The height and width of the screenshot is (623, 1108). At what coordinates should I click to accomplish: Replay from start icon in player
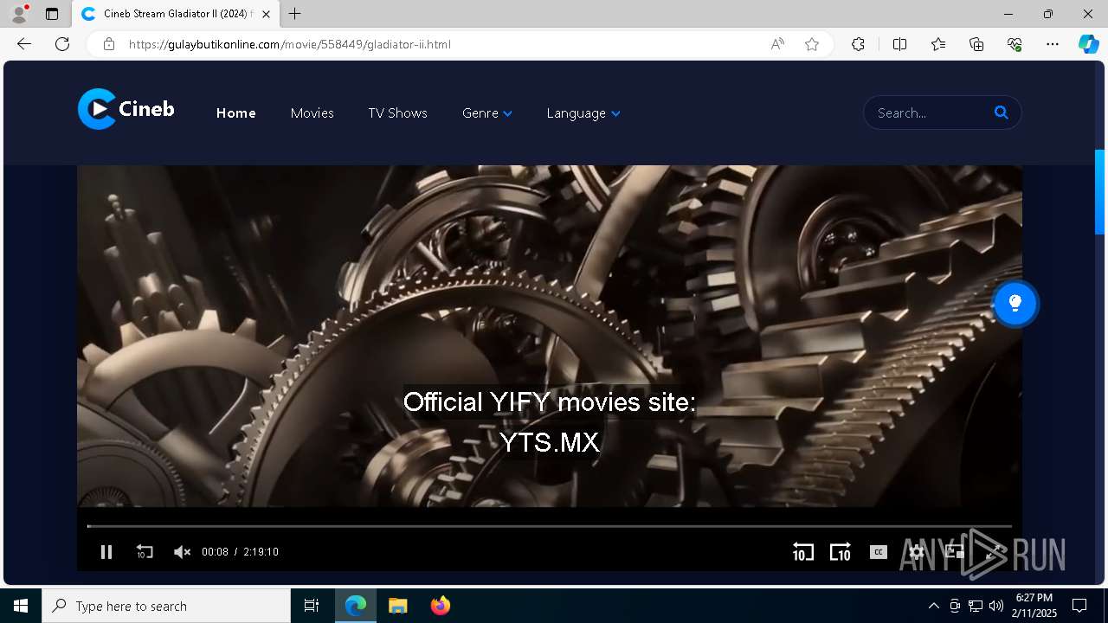point(145,552)
